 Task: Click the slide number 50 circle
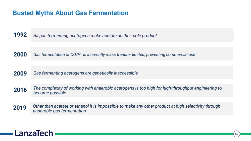point(237,134)
